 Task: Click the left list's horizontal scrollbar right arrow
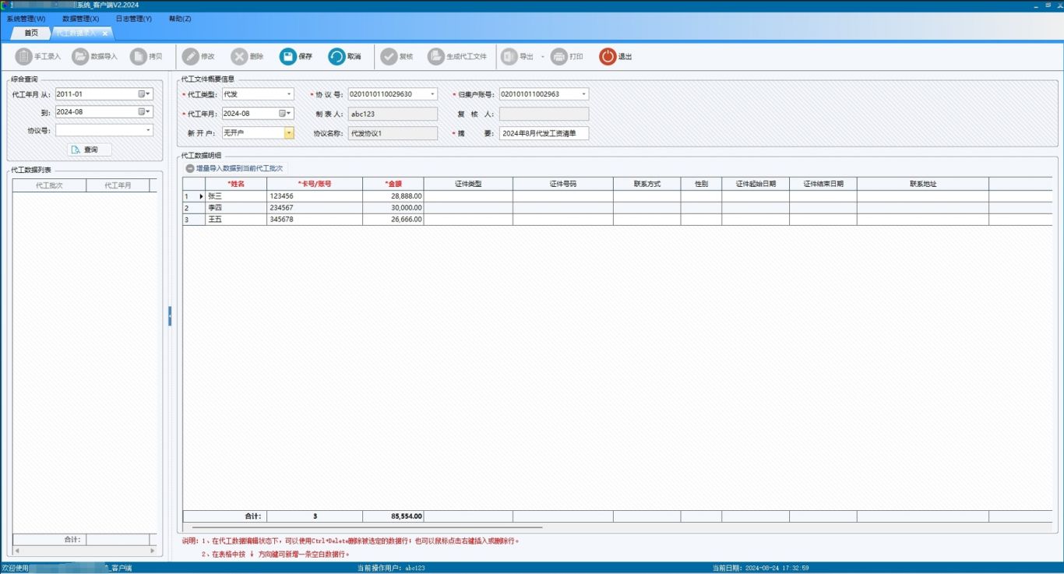tap(152, 550)
